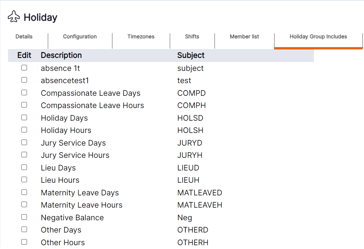Click the Subject column header
Image resolution: width=364 pixels, height=249 pixels.
[x=191, y=55]
